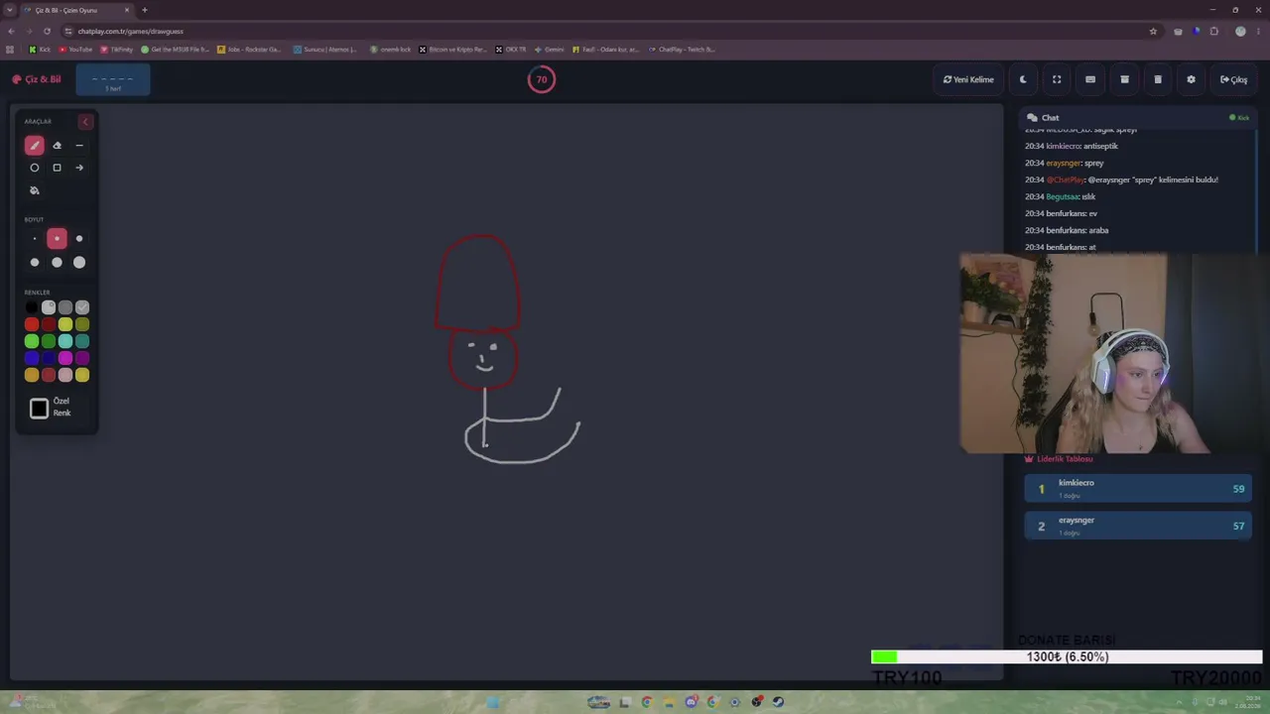1270x714 pixels.
Task: Click the Çıkış exit button
Action: point(1234,79)
